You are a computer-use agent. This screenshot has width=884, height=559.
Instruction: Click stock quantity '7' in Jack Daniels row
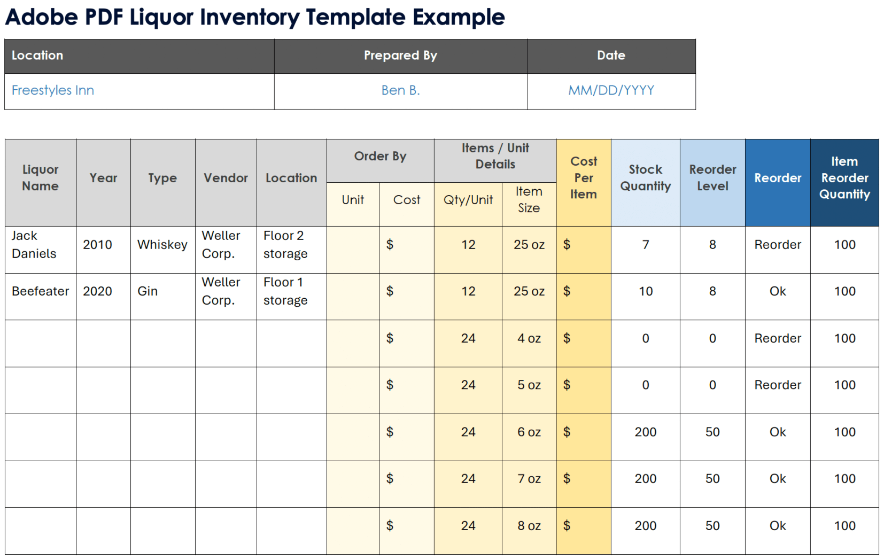tap(646, 250)
